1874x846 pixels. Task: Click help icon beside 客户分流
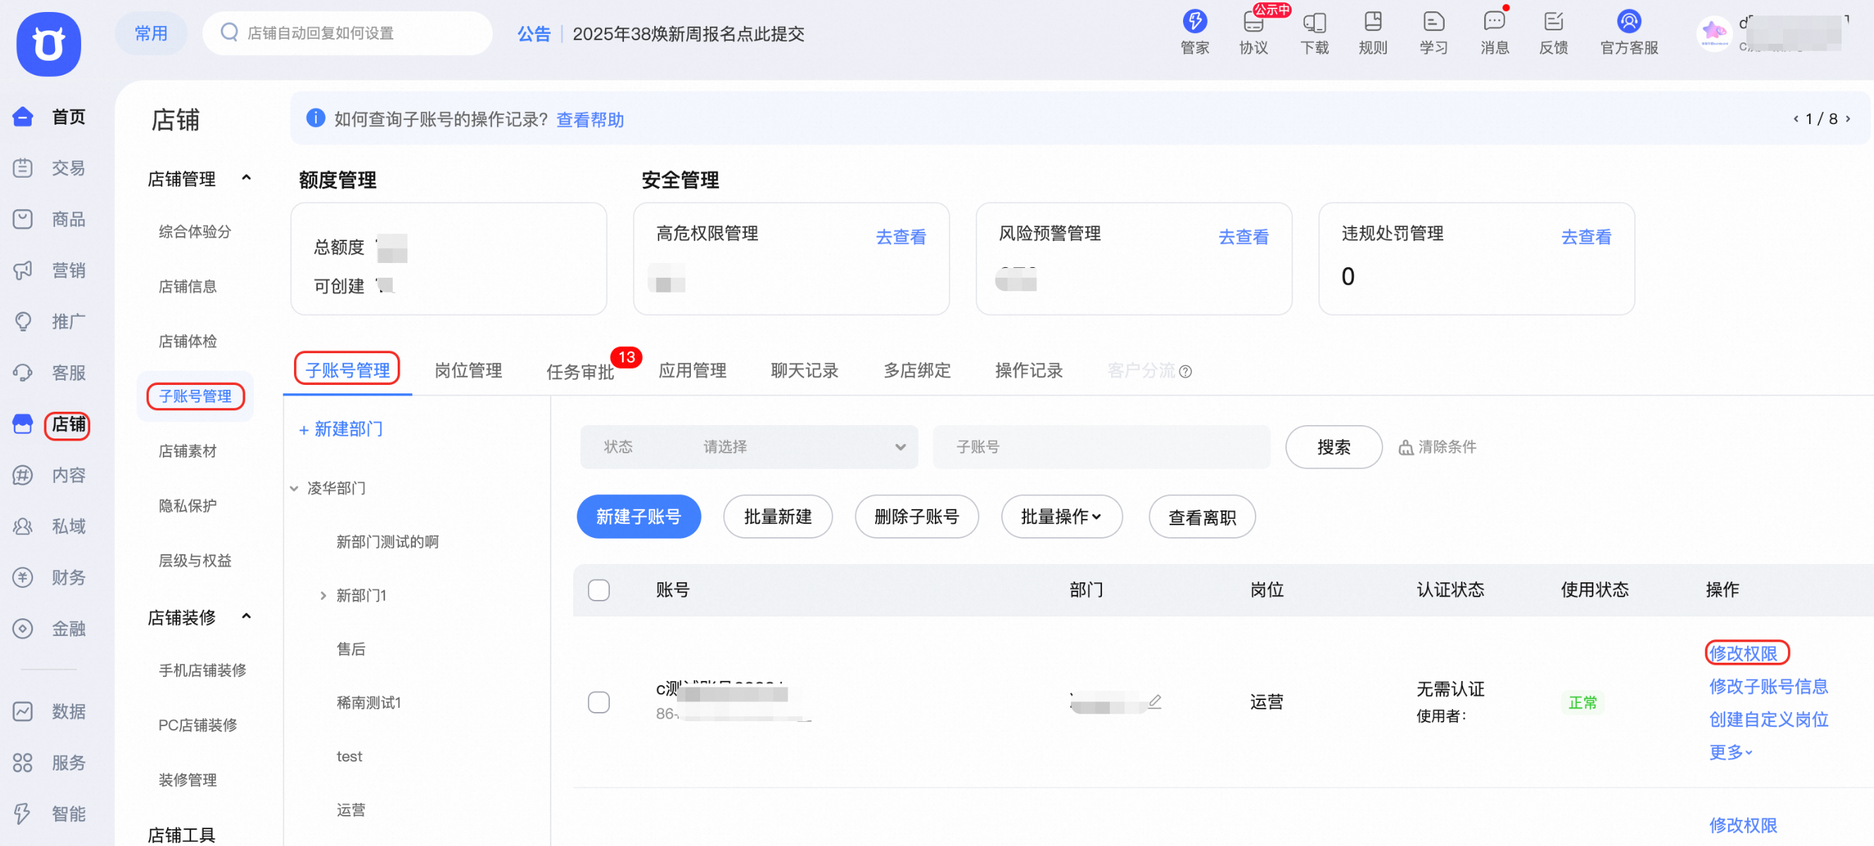1185,372
